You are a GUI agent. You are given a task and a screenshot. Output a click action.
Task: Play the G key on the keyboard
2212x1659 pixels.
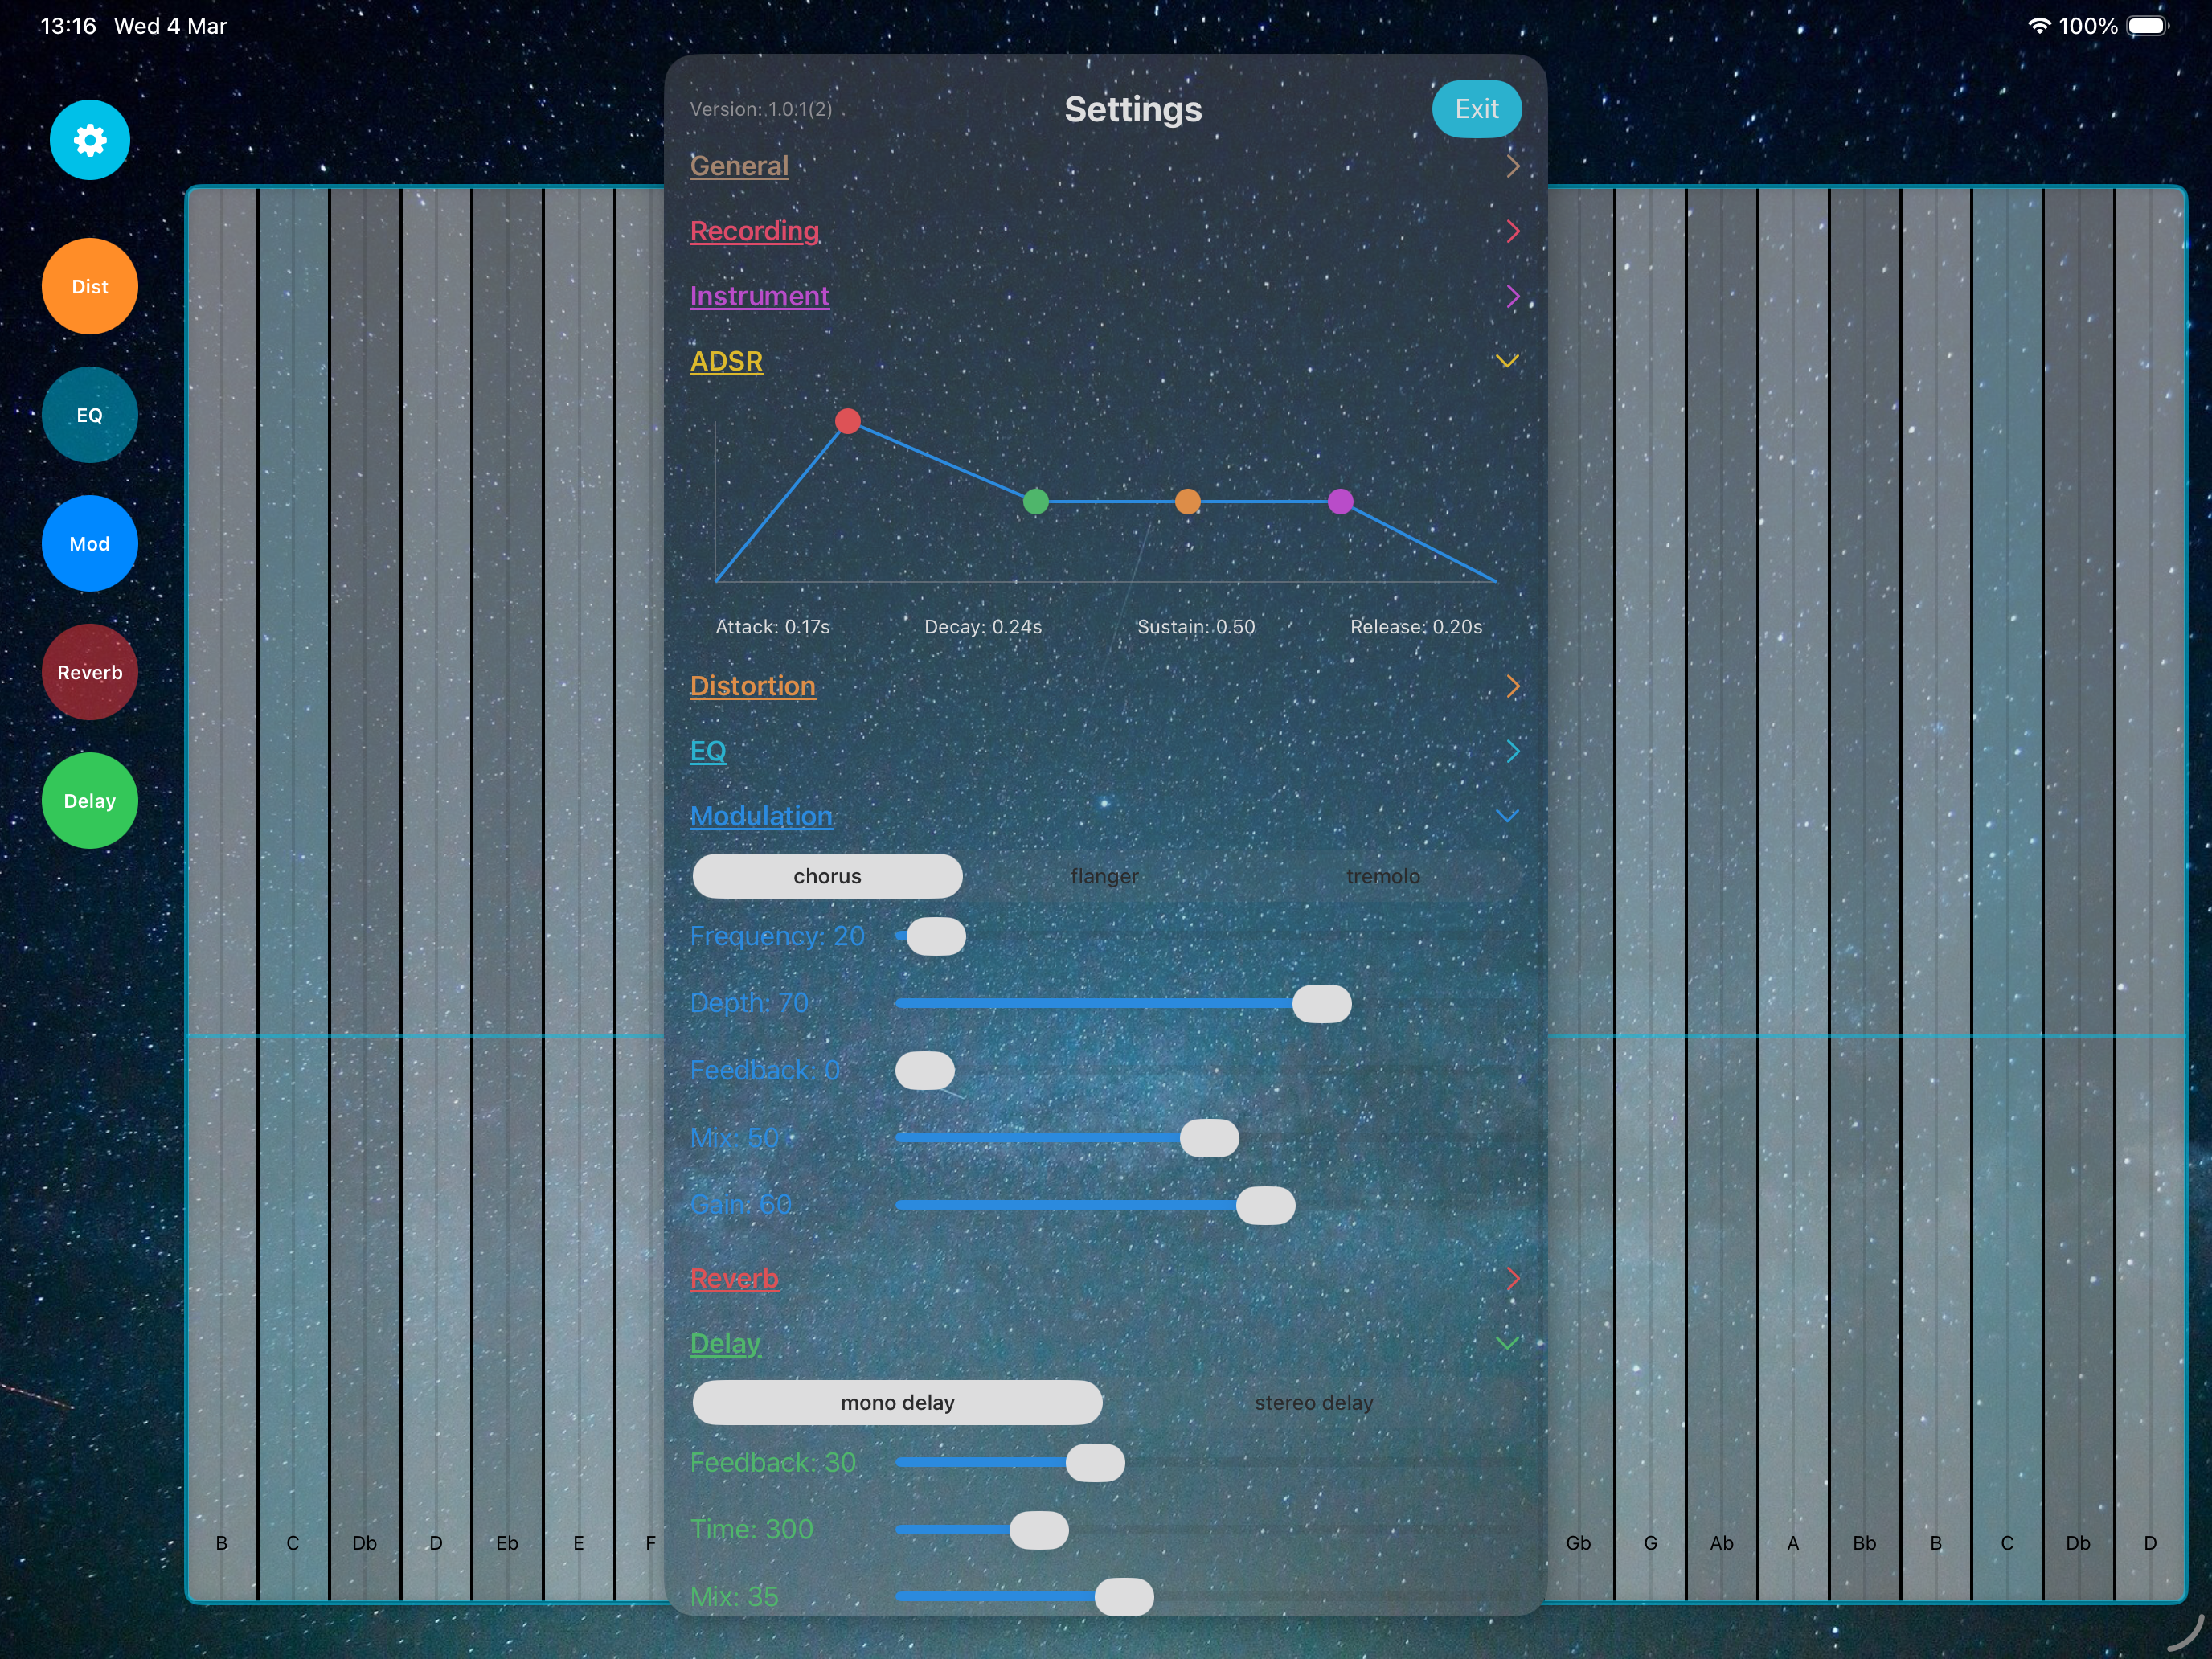pyautogui.click(x=1650, y=894)
